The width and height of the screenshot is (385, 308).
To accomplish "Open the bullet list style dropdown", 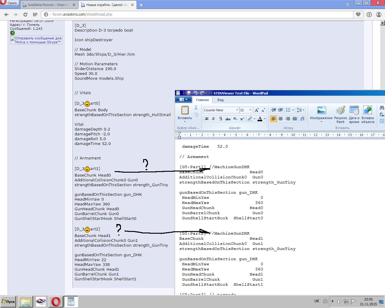I will [x=293, y=110].
